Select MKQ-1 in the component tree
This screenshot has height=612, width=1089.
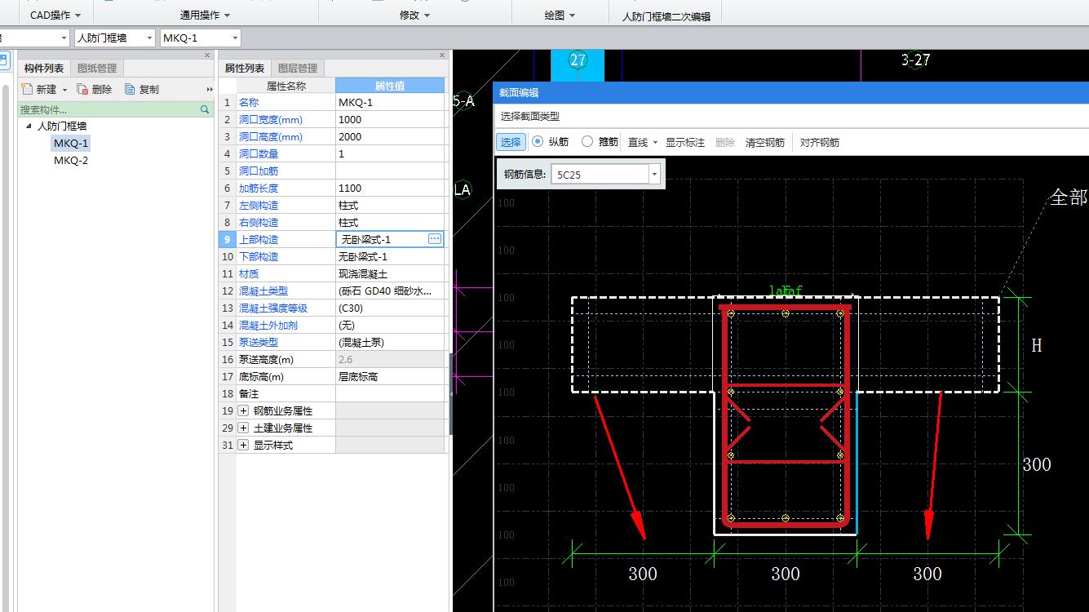(x=71, y=143)
